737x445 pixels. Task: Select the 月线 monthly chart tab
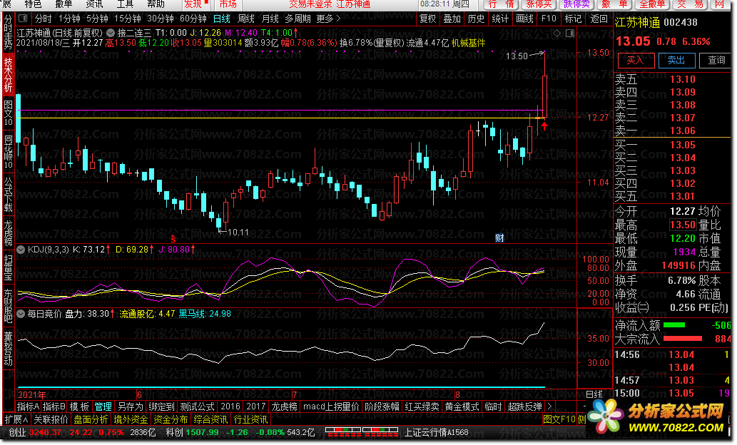(x=270, y=19)
